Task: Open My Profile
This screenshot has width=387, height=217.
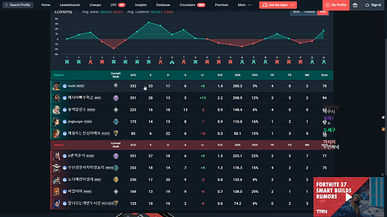Action: 336,5
